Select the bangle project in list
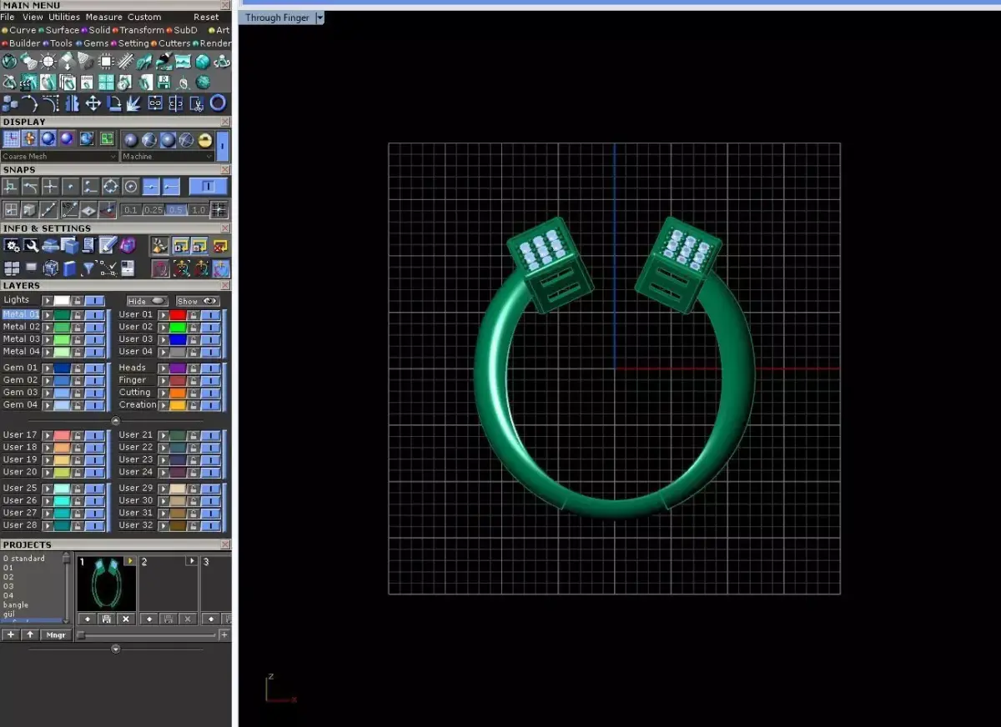Screen dimensions: 1001x727 [16, 605]
